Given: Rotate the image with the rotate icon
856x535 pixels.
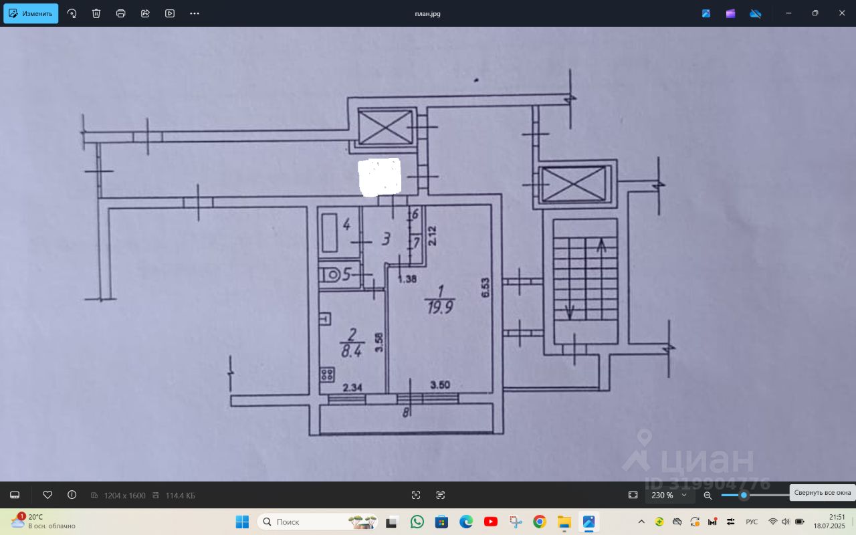Looking at the screenshot, I should coord(72,13).
